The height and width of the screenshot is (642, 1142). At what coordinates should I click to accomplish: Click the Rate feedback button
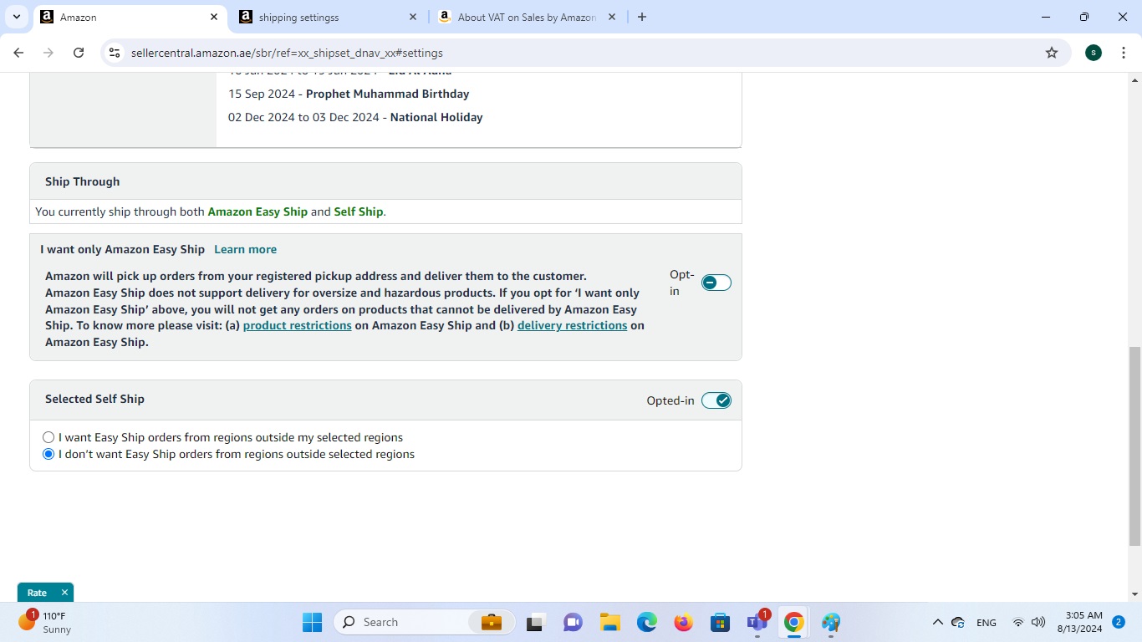point(37,593)
